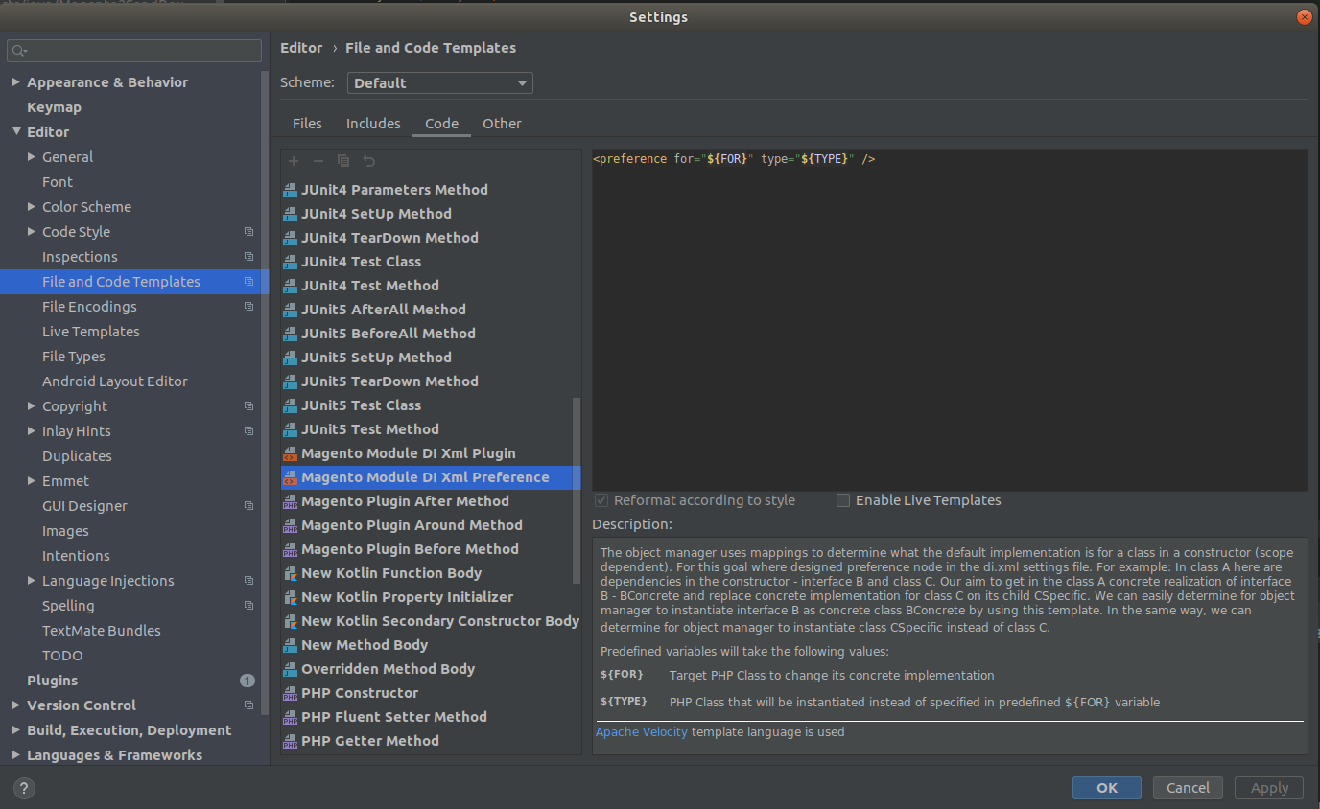Select PHP Fluent Setter Method template
This screenshot has height=809, width=1320.
pyautogui.click(x=394, y=717)
